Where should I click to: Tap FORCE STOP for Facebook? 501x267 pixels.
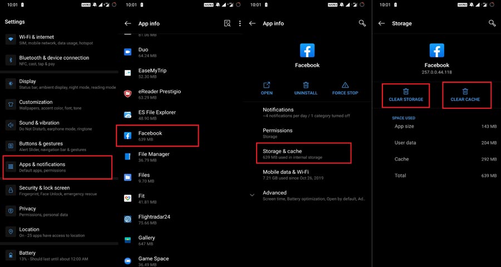pyautogui.click(x=345, y=89)
